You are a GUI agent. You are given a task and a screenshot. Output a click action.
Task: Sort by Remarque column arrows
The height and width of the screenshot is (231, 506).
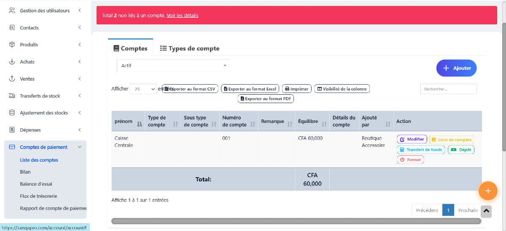[x=290, y=124]
